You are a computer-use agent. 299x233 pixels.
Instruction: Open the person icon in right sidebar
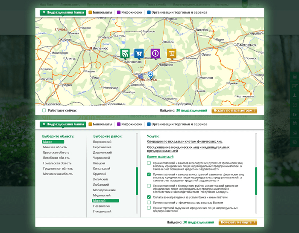click(295, 95)
